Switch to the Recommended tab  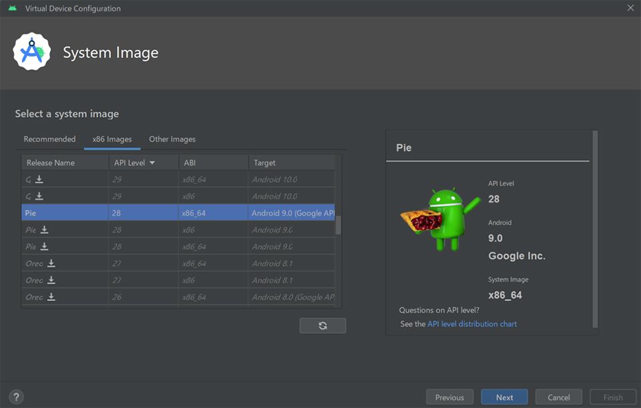(x=49, y=139)
